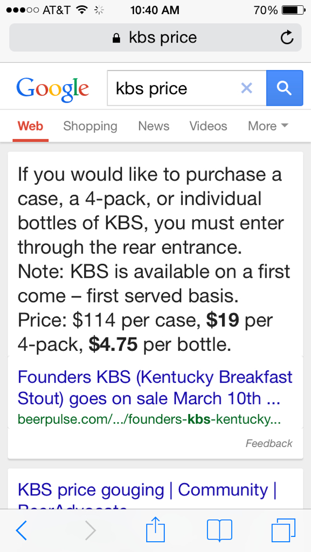Open the Safari bookmarks book icon
The height and width of the screenshot is (552, 311).
point(219,530)
